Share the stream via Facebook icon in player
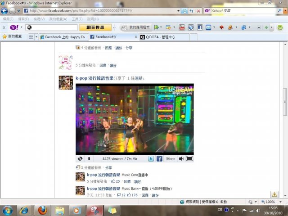This screenshot has width=288, height=216. tap(159, 159)
